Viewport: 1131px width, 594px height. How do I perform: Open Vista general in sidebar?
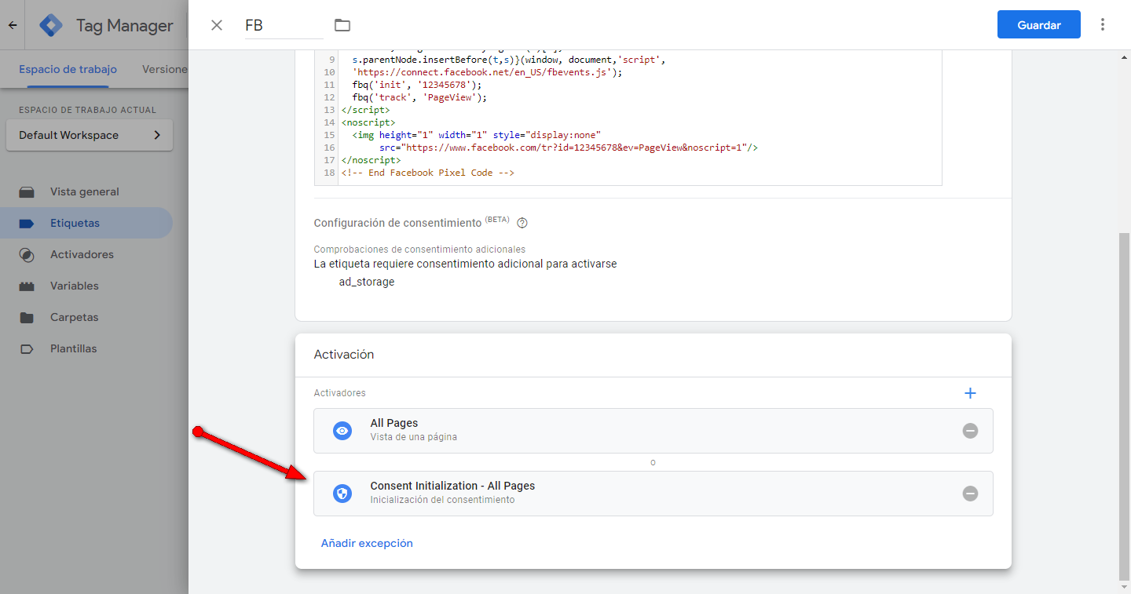(x=85, y=191)
